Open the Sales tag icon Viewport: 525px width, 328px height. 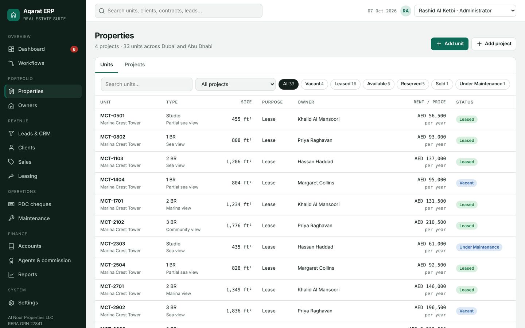11,162
